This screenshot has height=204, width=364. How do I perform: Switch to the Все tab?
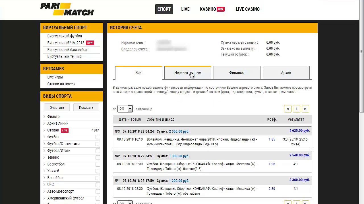138,73
